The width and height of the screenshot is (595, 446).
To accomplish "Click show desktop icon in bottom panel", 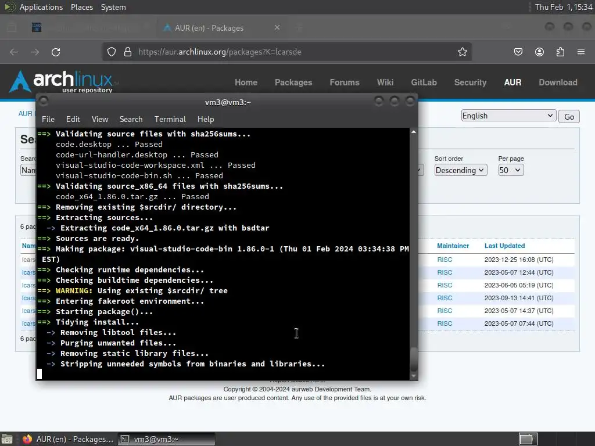I will 7,439.
